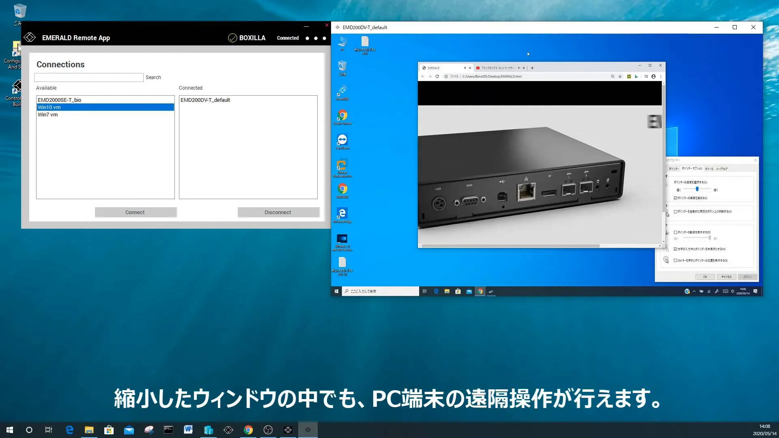Select EMD200DV-T_default in the Connected list
The image size is (779, 438).
tap(248, 100)
